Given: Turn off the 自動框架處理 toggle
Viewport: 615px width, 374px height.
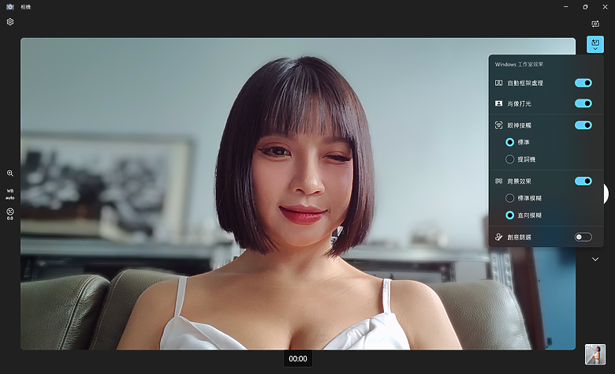Looking at the screenshot, I should pyautogui.click(x=583, y=83).
